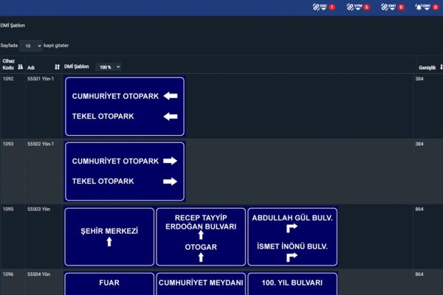
Task: Click width value 384 in row 1092
Action: click(x=419, y=79)
